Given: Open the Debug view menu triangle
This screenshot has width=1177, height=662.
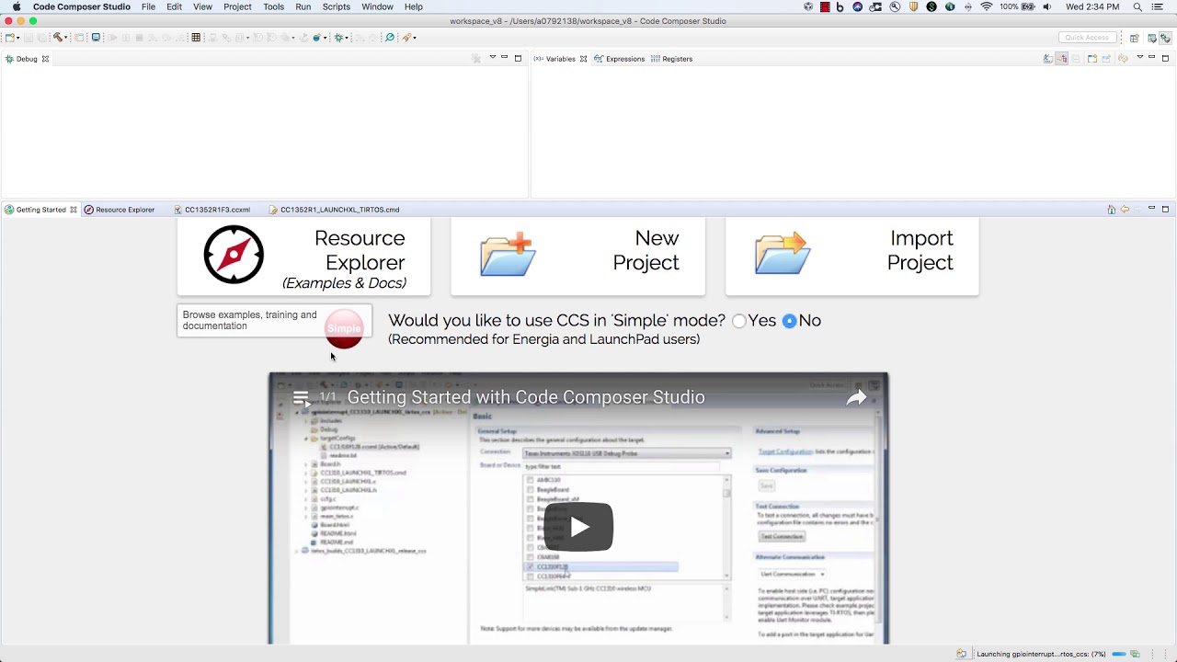Looking at the screenshot, I should point(492,57).
